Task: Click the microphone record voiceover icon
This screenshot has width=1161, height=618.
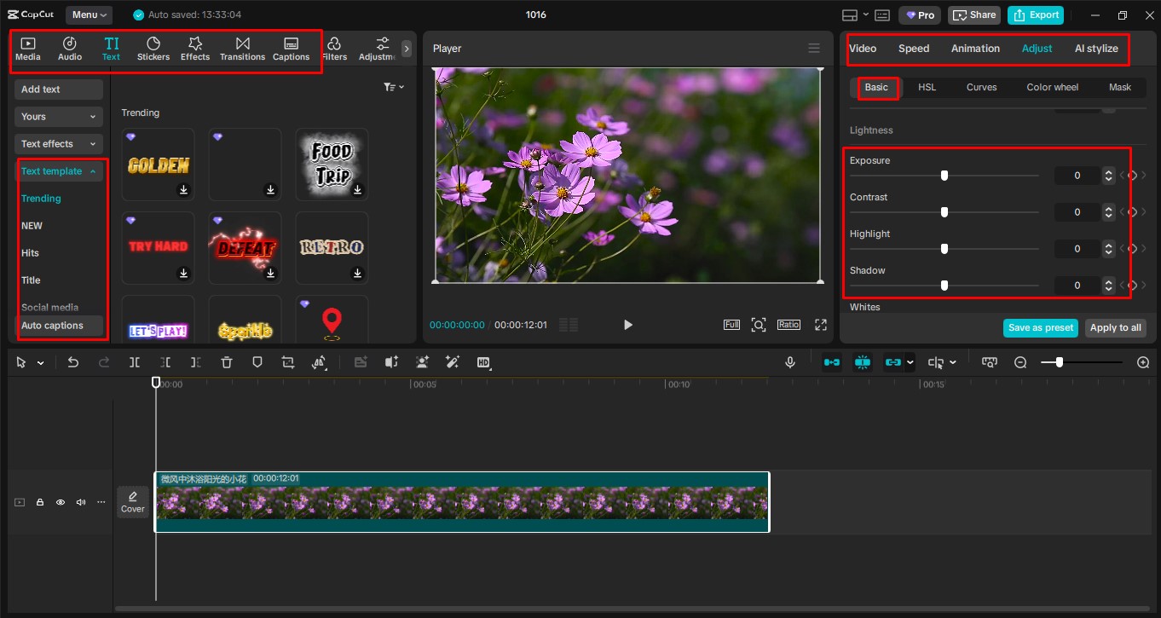Action: point(790,362)
